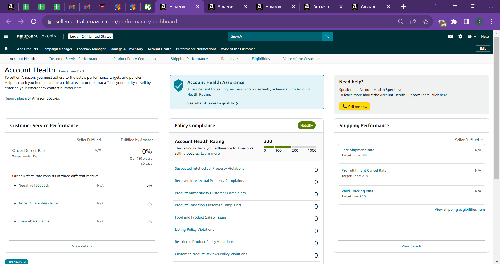Open the Shipping Performance tab
Screen dimensions: 500x264
pyautogui.click(x=189, y=59)
